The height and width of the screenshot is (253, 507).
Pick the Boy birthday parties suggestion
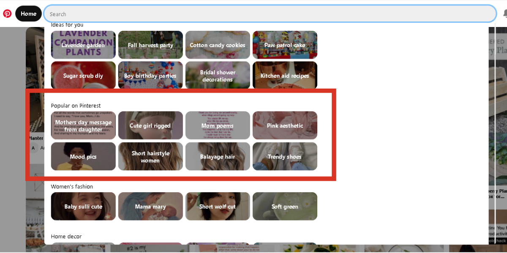[x=150, y=75]
